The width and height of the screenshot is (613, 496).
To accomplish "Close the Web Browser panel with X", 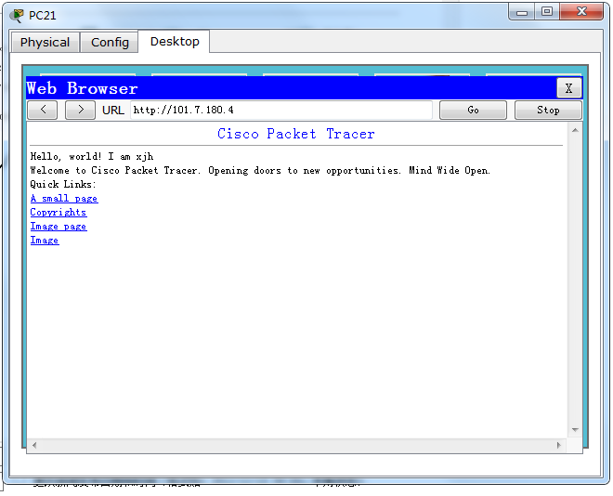I will 568,88.
